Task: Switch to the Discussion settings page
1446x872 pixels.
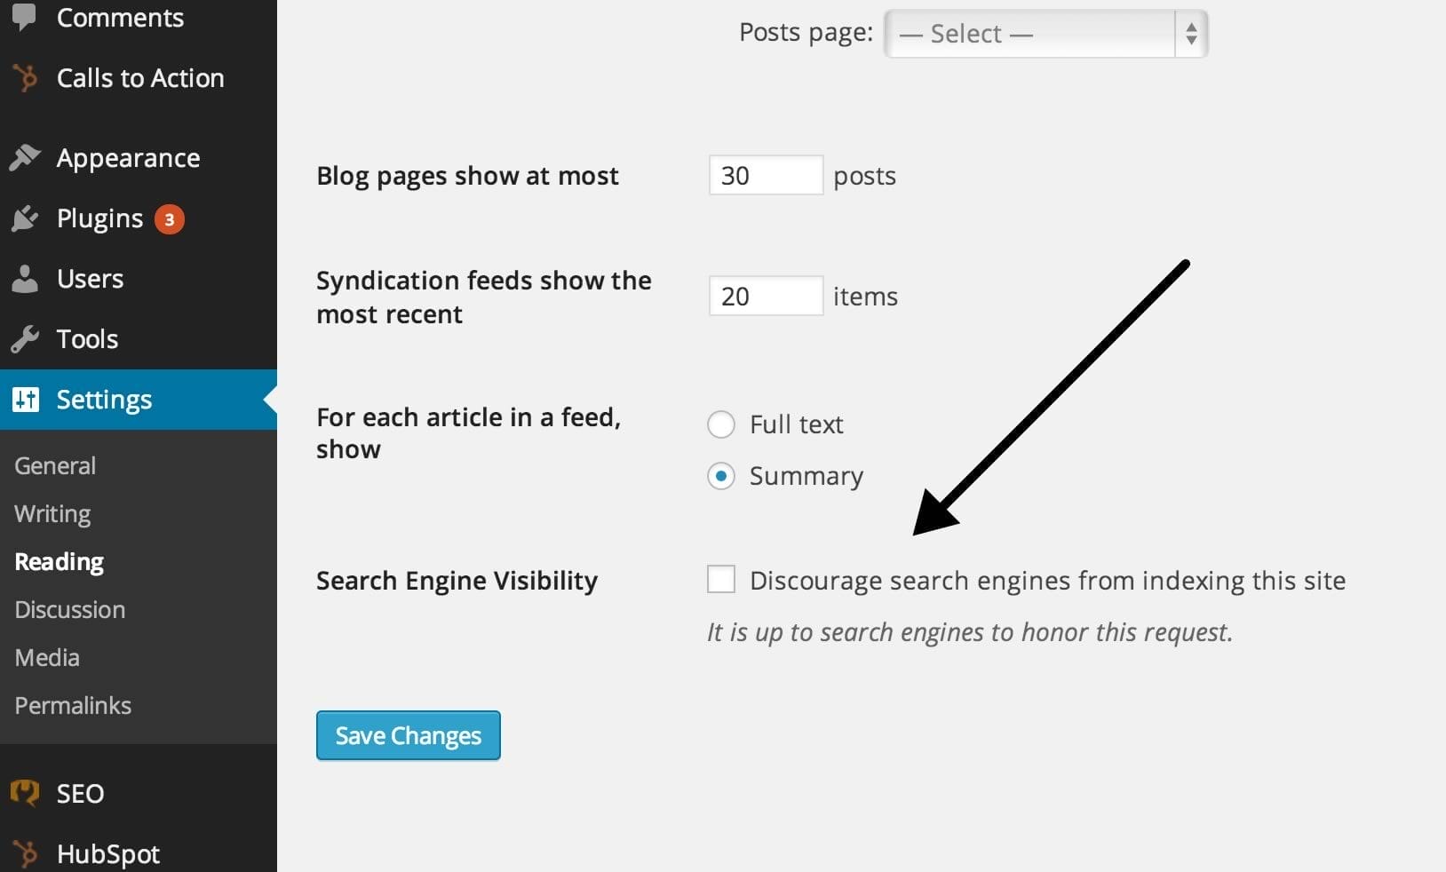Action: (x=69, y=609)
